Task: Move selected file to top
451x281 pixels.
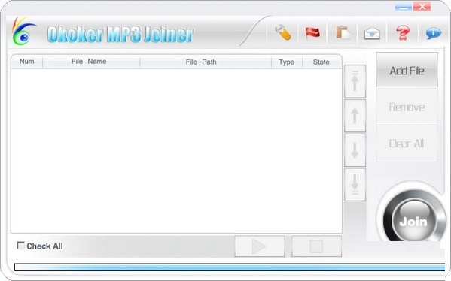Action: click(355, 81)
